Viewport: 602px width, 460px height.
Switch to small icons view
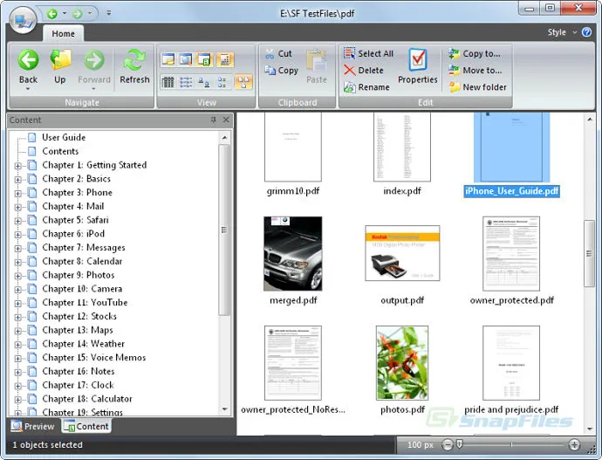click(204, 82)
